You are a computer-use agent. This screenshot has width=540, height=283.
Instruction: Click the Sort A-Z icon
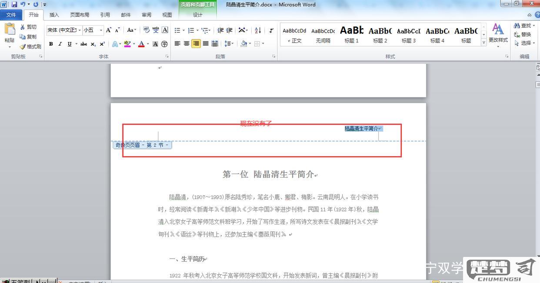pos(258,30)
